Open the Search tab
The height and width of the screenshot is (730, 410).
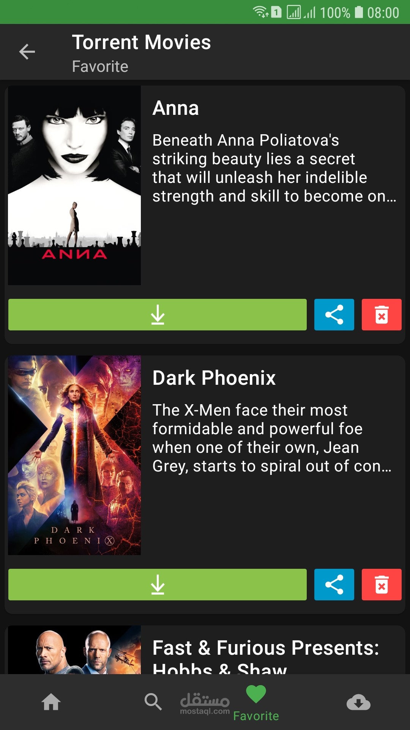click(x=153, y=702)
